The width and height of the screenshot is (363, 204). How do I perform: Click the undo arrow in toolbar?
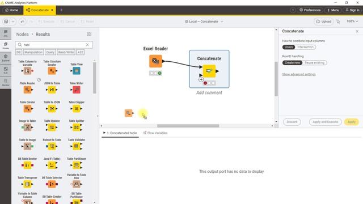tap(23, 22)
